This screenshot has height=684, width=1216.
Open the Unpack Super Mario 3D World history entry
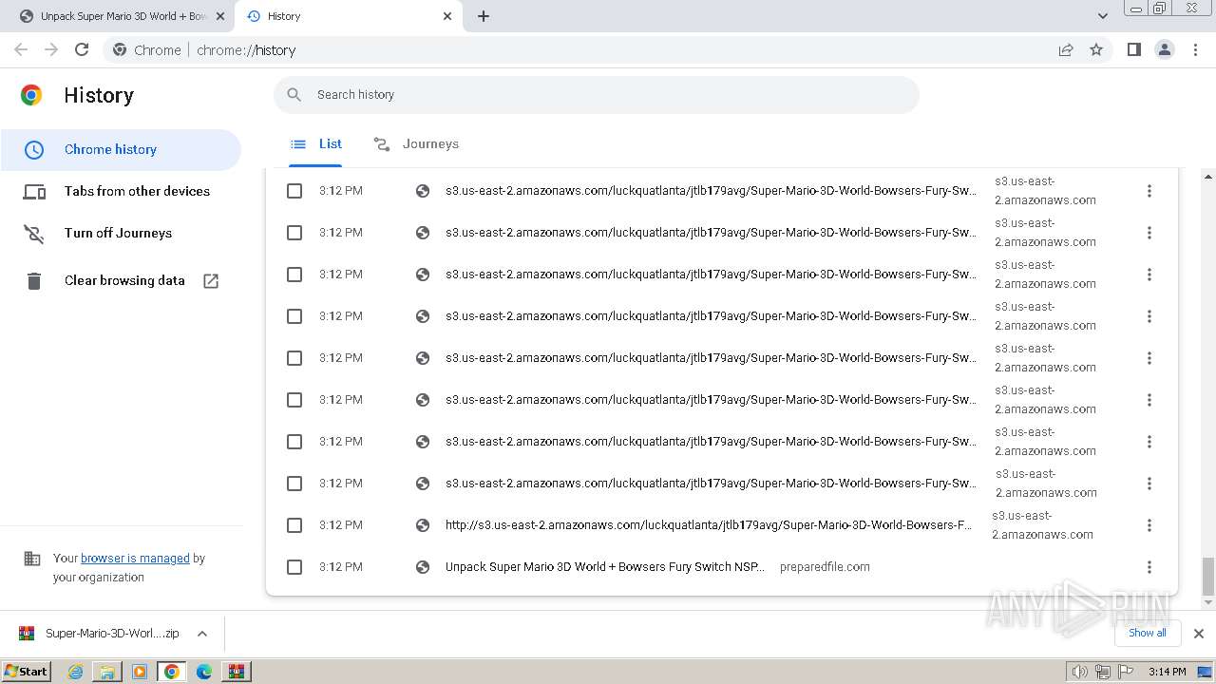(605, 566)
